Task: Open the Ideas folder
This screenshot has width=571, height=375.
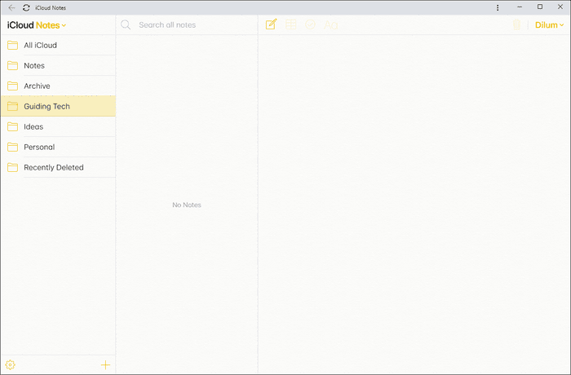Action: pos(58,126)
